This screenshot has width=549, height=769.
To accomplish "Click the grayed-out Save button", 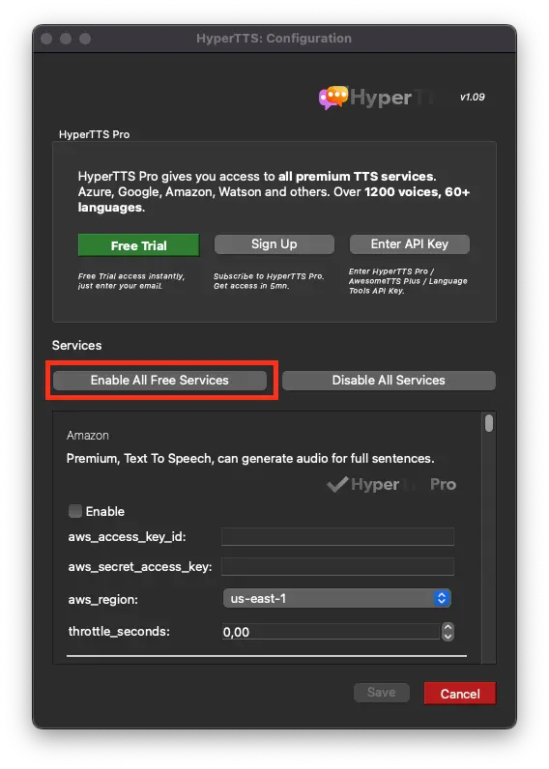I will point(382,693).
